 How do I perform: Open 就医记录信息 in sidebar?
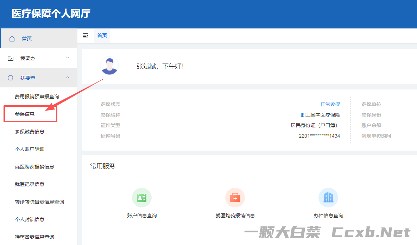[30, 184]
